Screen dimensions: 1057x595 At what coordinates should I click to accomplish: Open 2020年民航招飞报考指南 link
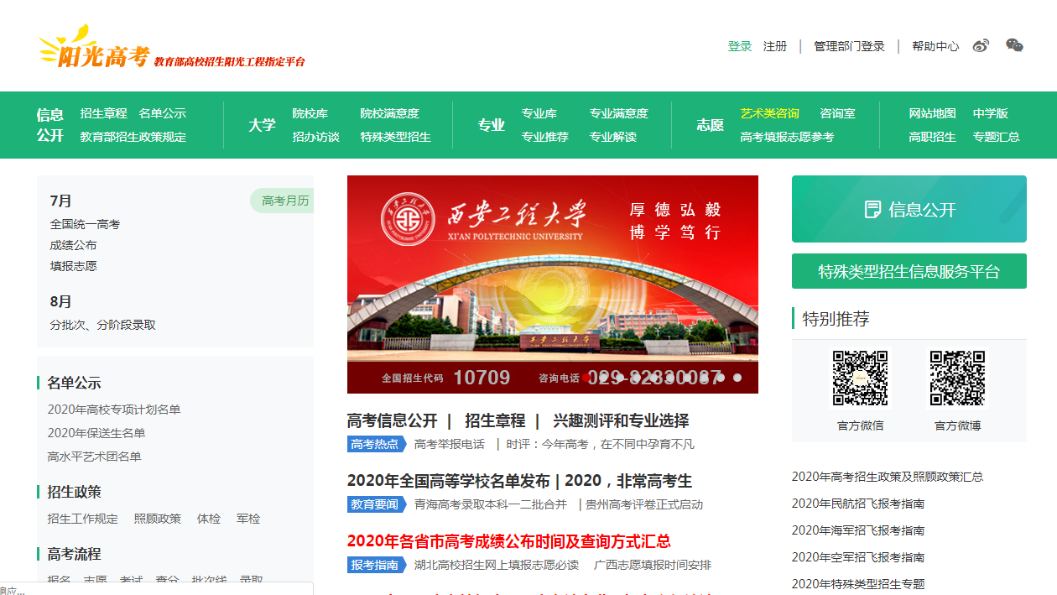(x=858, y=504)
